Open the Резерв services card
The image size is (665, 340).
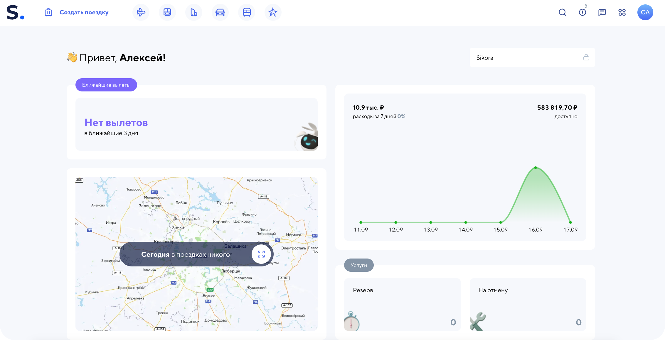point(402,304)
